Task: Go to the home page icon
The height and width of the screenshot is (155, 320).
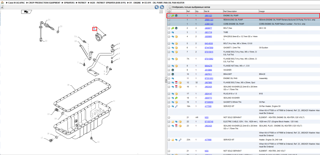Action: pyautogui.click(x=2, y=3)
